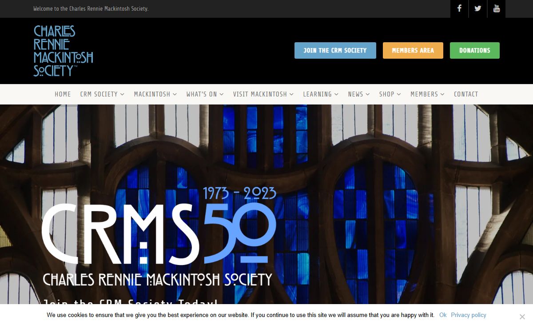Screen dimensions: 533x329
Task: Expand the News menu
Action: point(359,94)
